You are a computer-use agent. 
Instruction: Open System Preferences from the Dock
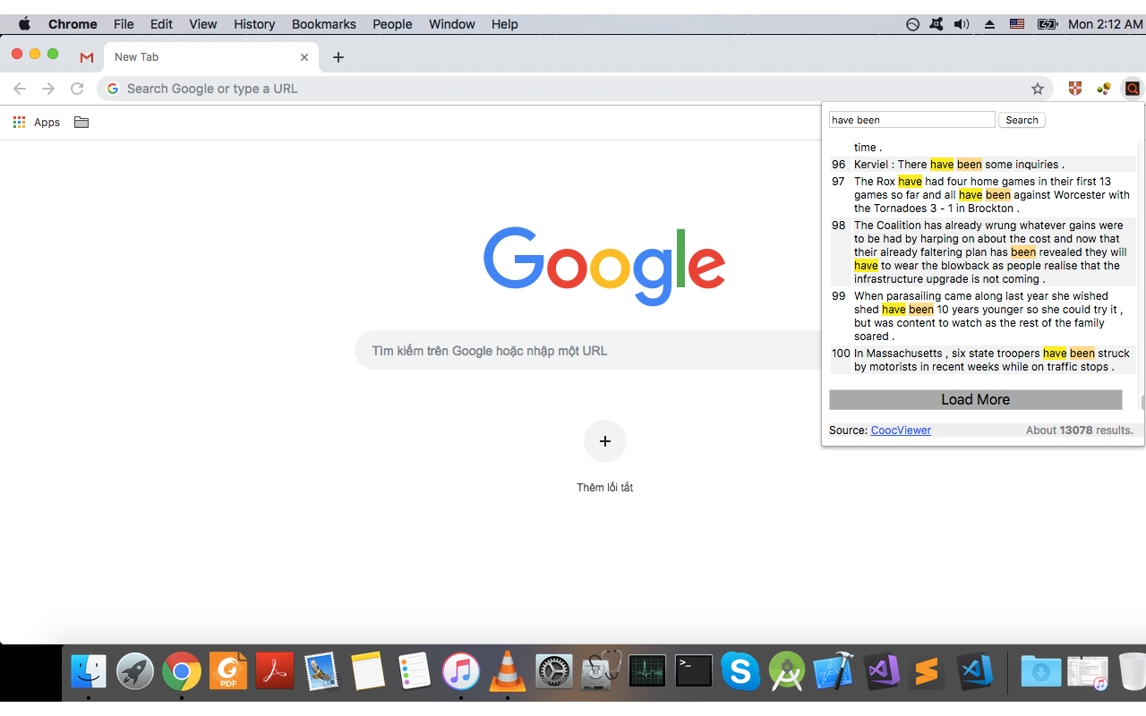[554, 671]
